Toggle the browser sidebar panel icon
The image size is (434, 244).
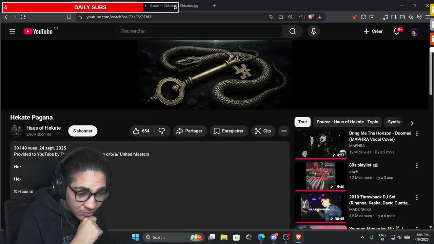pyautogui.click(x=394, y=17)
